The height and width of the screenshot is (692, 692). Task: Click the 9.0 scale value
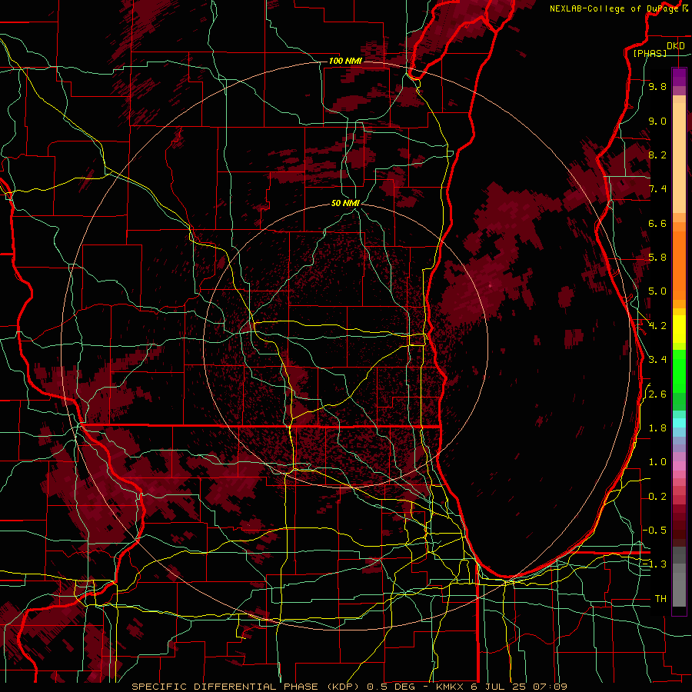[657, 121]
